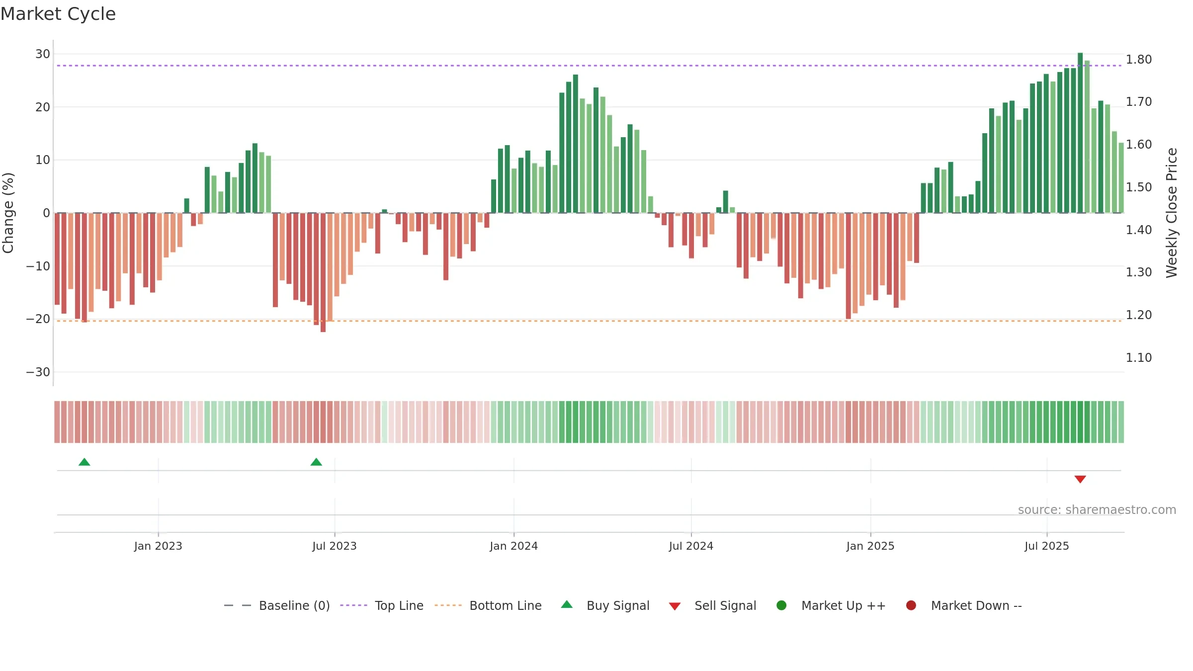Image resolution: width=1193 pixels, height=671 pixels.
Task: Click the tallest green bar above 30 percent
Action: coord(1080,133)
